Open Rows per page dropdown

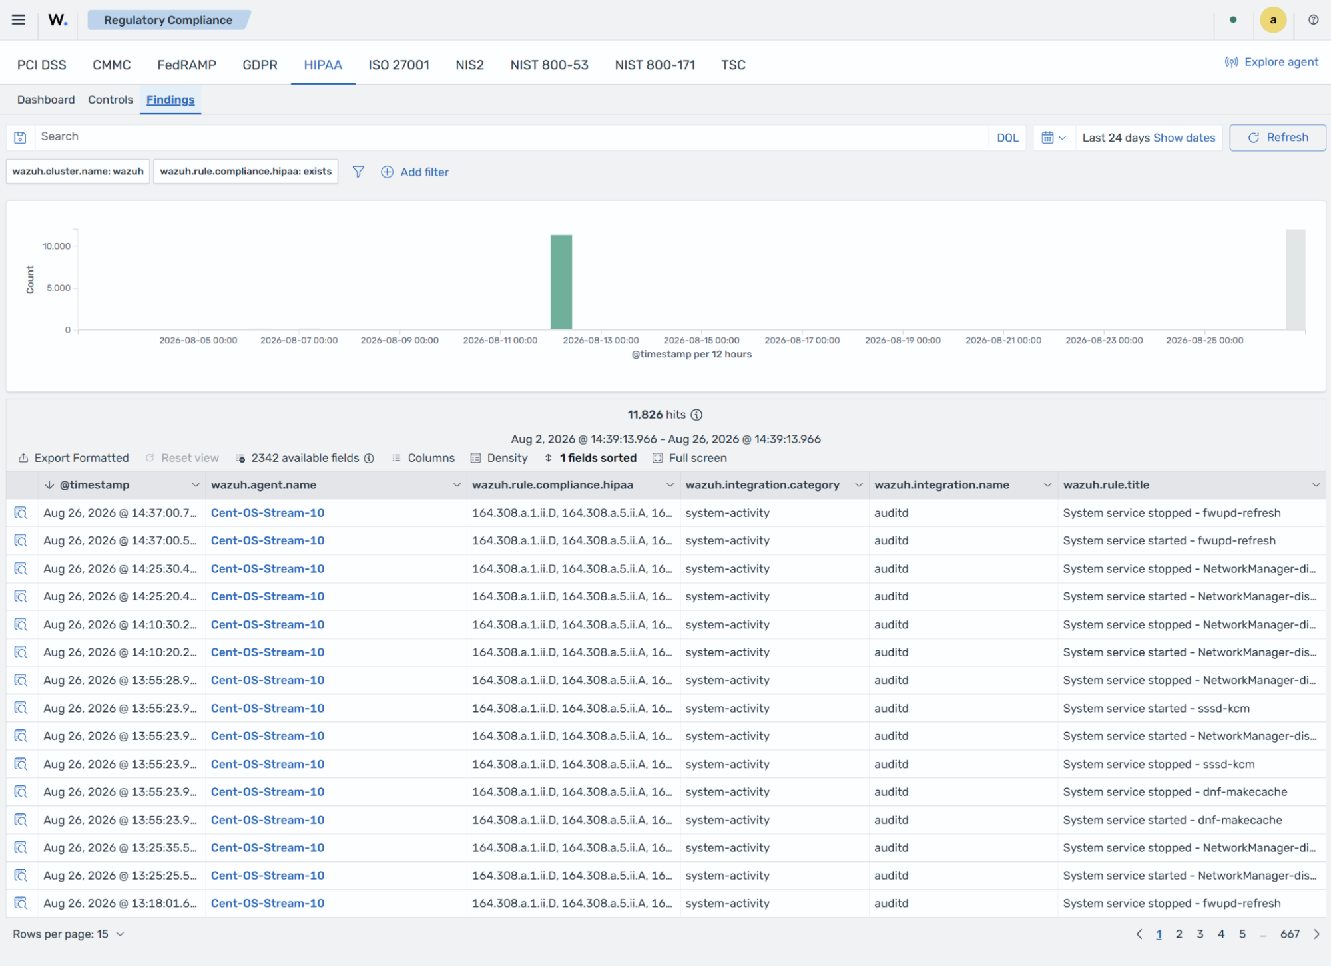[69, 934]
